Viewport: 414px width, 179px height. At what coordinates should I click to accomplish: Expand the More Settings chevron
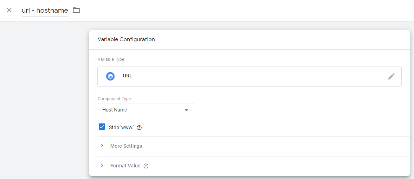pyautogui.click(x=102, y=146)
